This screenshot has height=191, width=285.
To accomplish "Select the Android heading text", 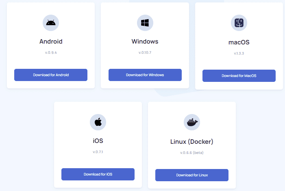I will pos(51,42).
